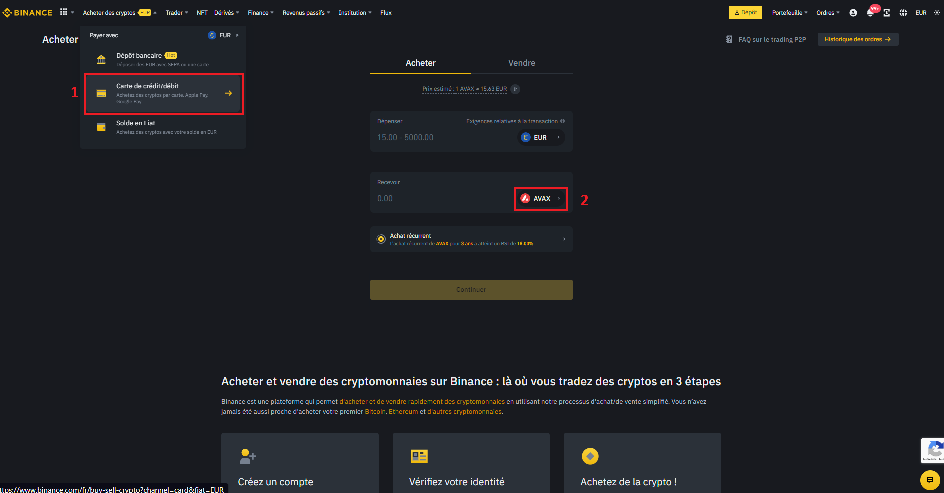The width and height of the screenshot is (944, 493).
Task: Click the yellow arrow on Carte de crédit/débit
Action: click(228, 93)
